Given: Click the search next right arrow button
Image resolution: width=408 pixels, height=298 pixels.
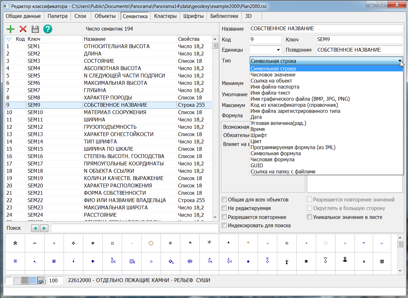Looking at the screenshot, I should [44, 228].
